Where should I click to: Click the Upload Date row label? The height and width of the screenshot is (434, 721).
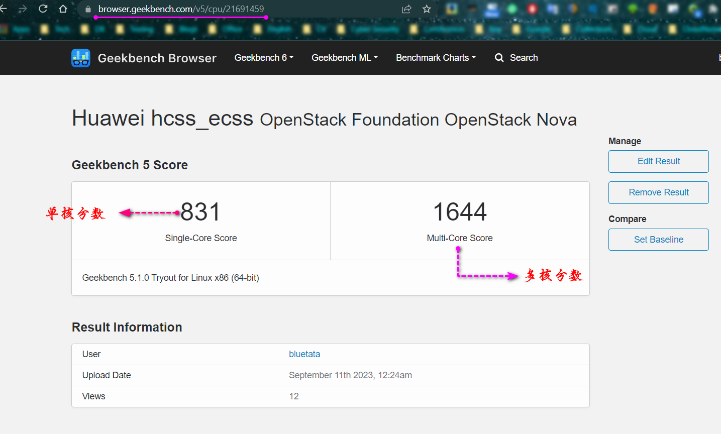(107, 375)
